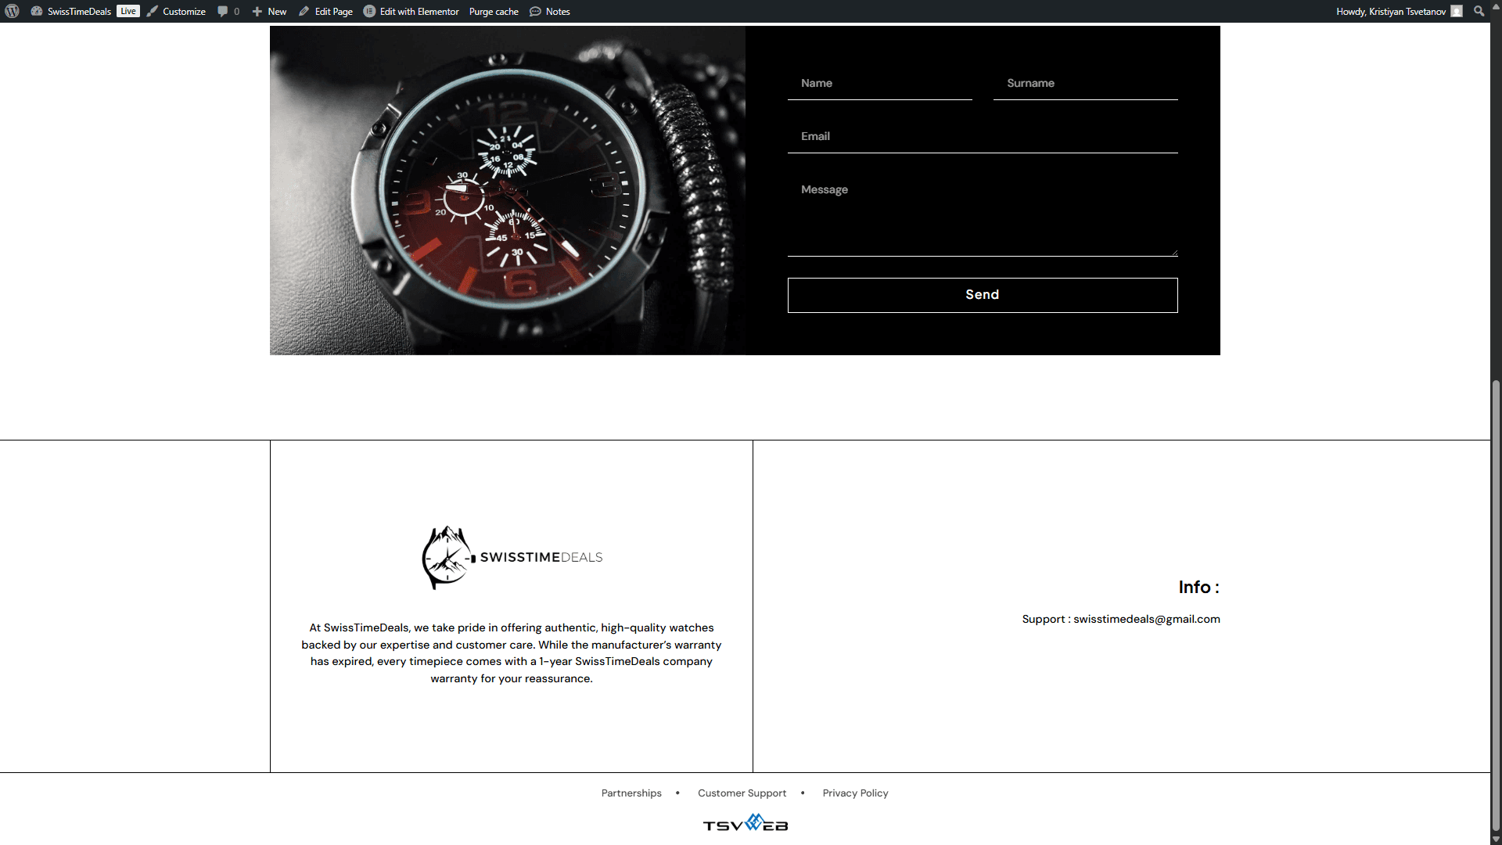Click the WordPress logo icon
This screenshot has height=845, width=1502.
tap(12, 11)
